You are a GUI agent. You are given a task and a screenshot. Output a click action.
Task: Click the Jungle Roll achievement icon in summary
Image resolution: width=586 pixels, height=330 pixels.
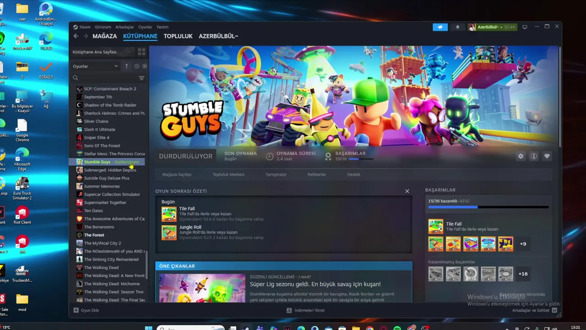tap(169, 232)
